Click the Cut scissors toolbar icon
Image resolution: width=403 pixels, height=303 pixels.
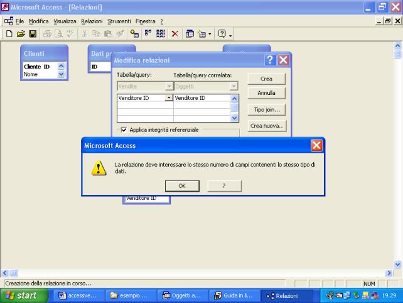tap(85, 34)
